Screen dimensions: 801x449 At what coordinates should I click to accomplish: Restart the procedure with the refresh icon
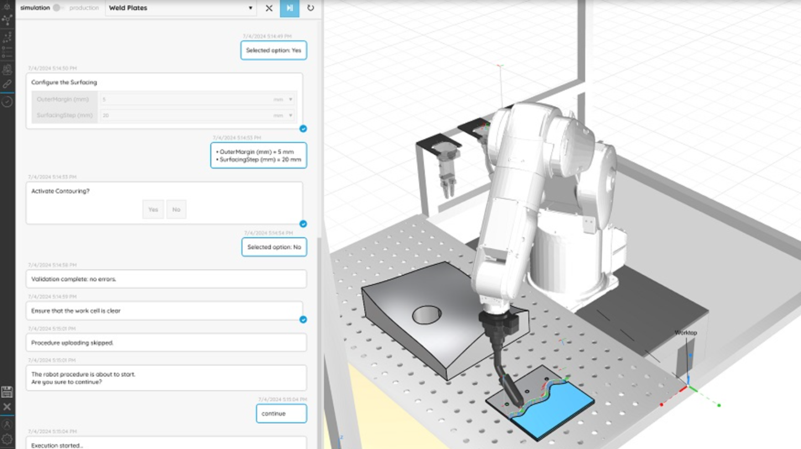coord(310,8)
